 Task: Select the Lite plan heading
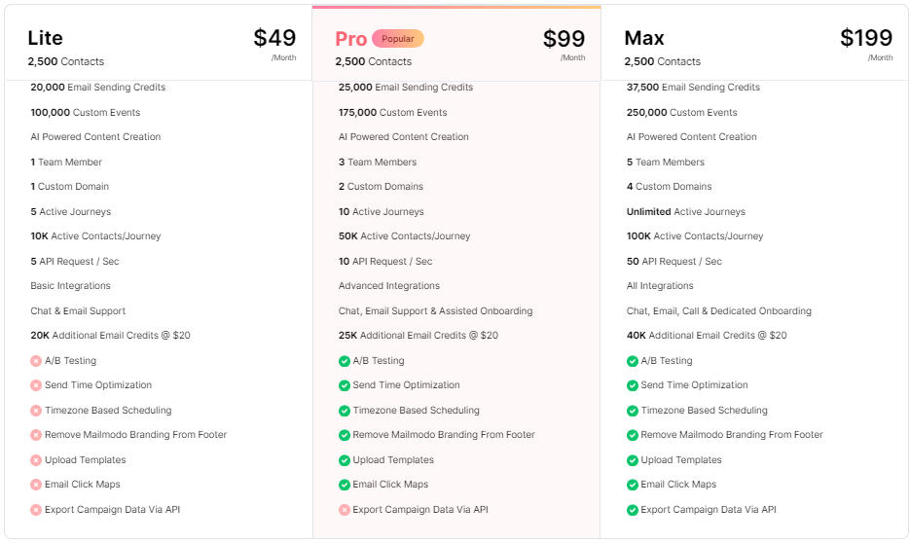pos(45,38)
